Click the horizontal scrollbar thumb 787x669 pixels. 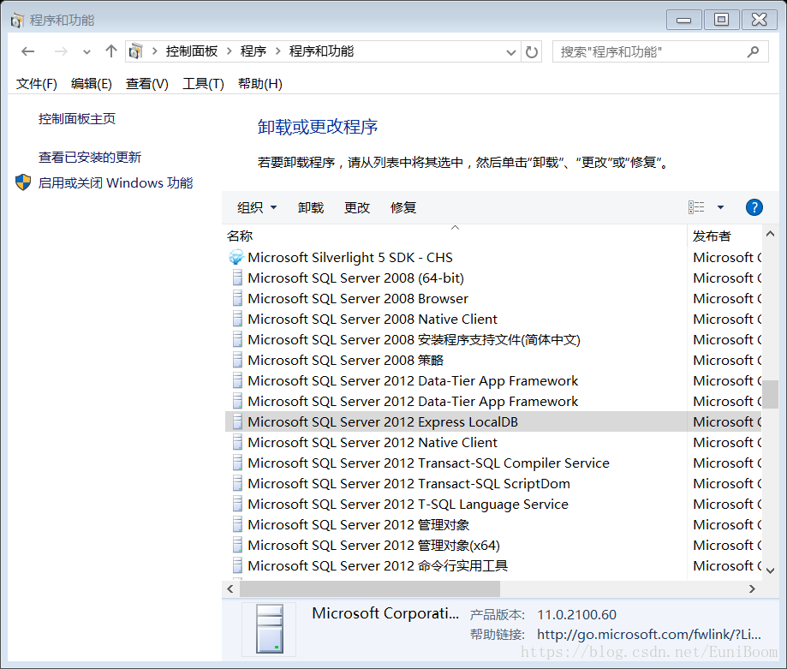point(368,588)
